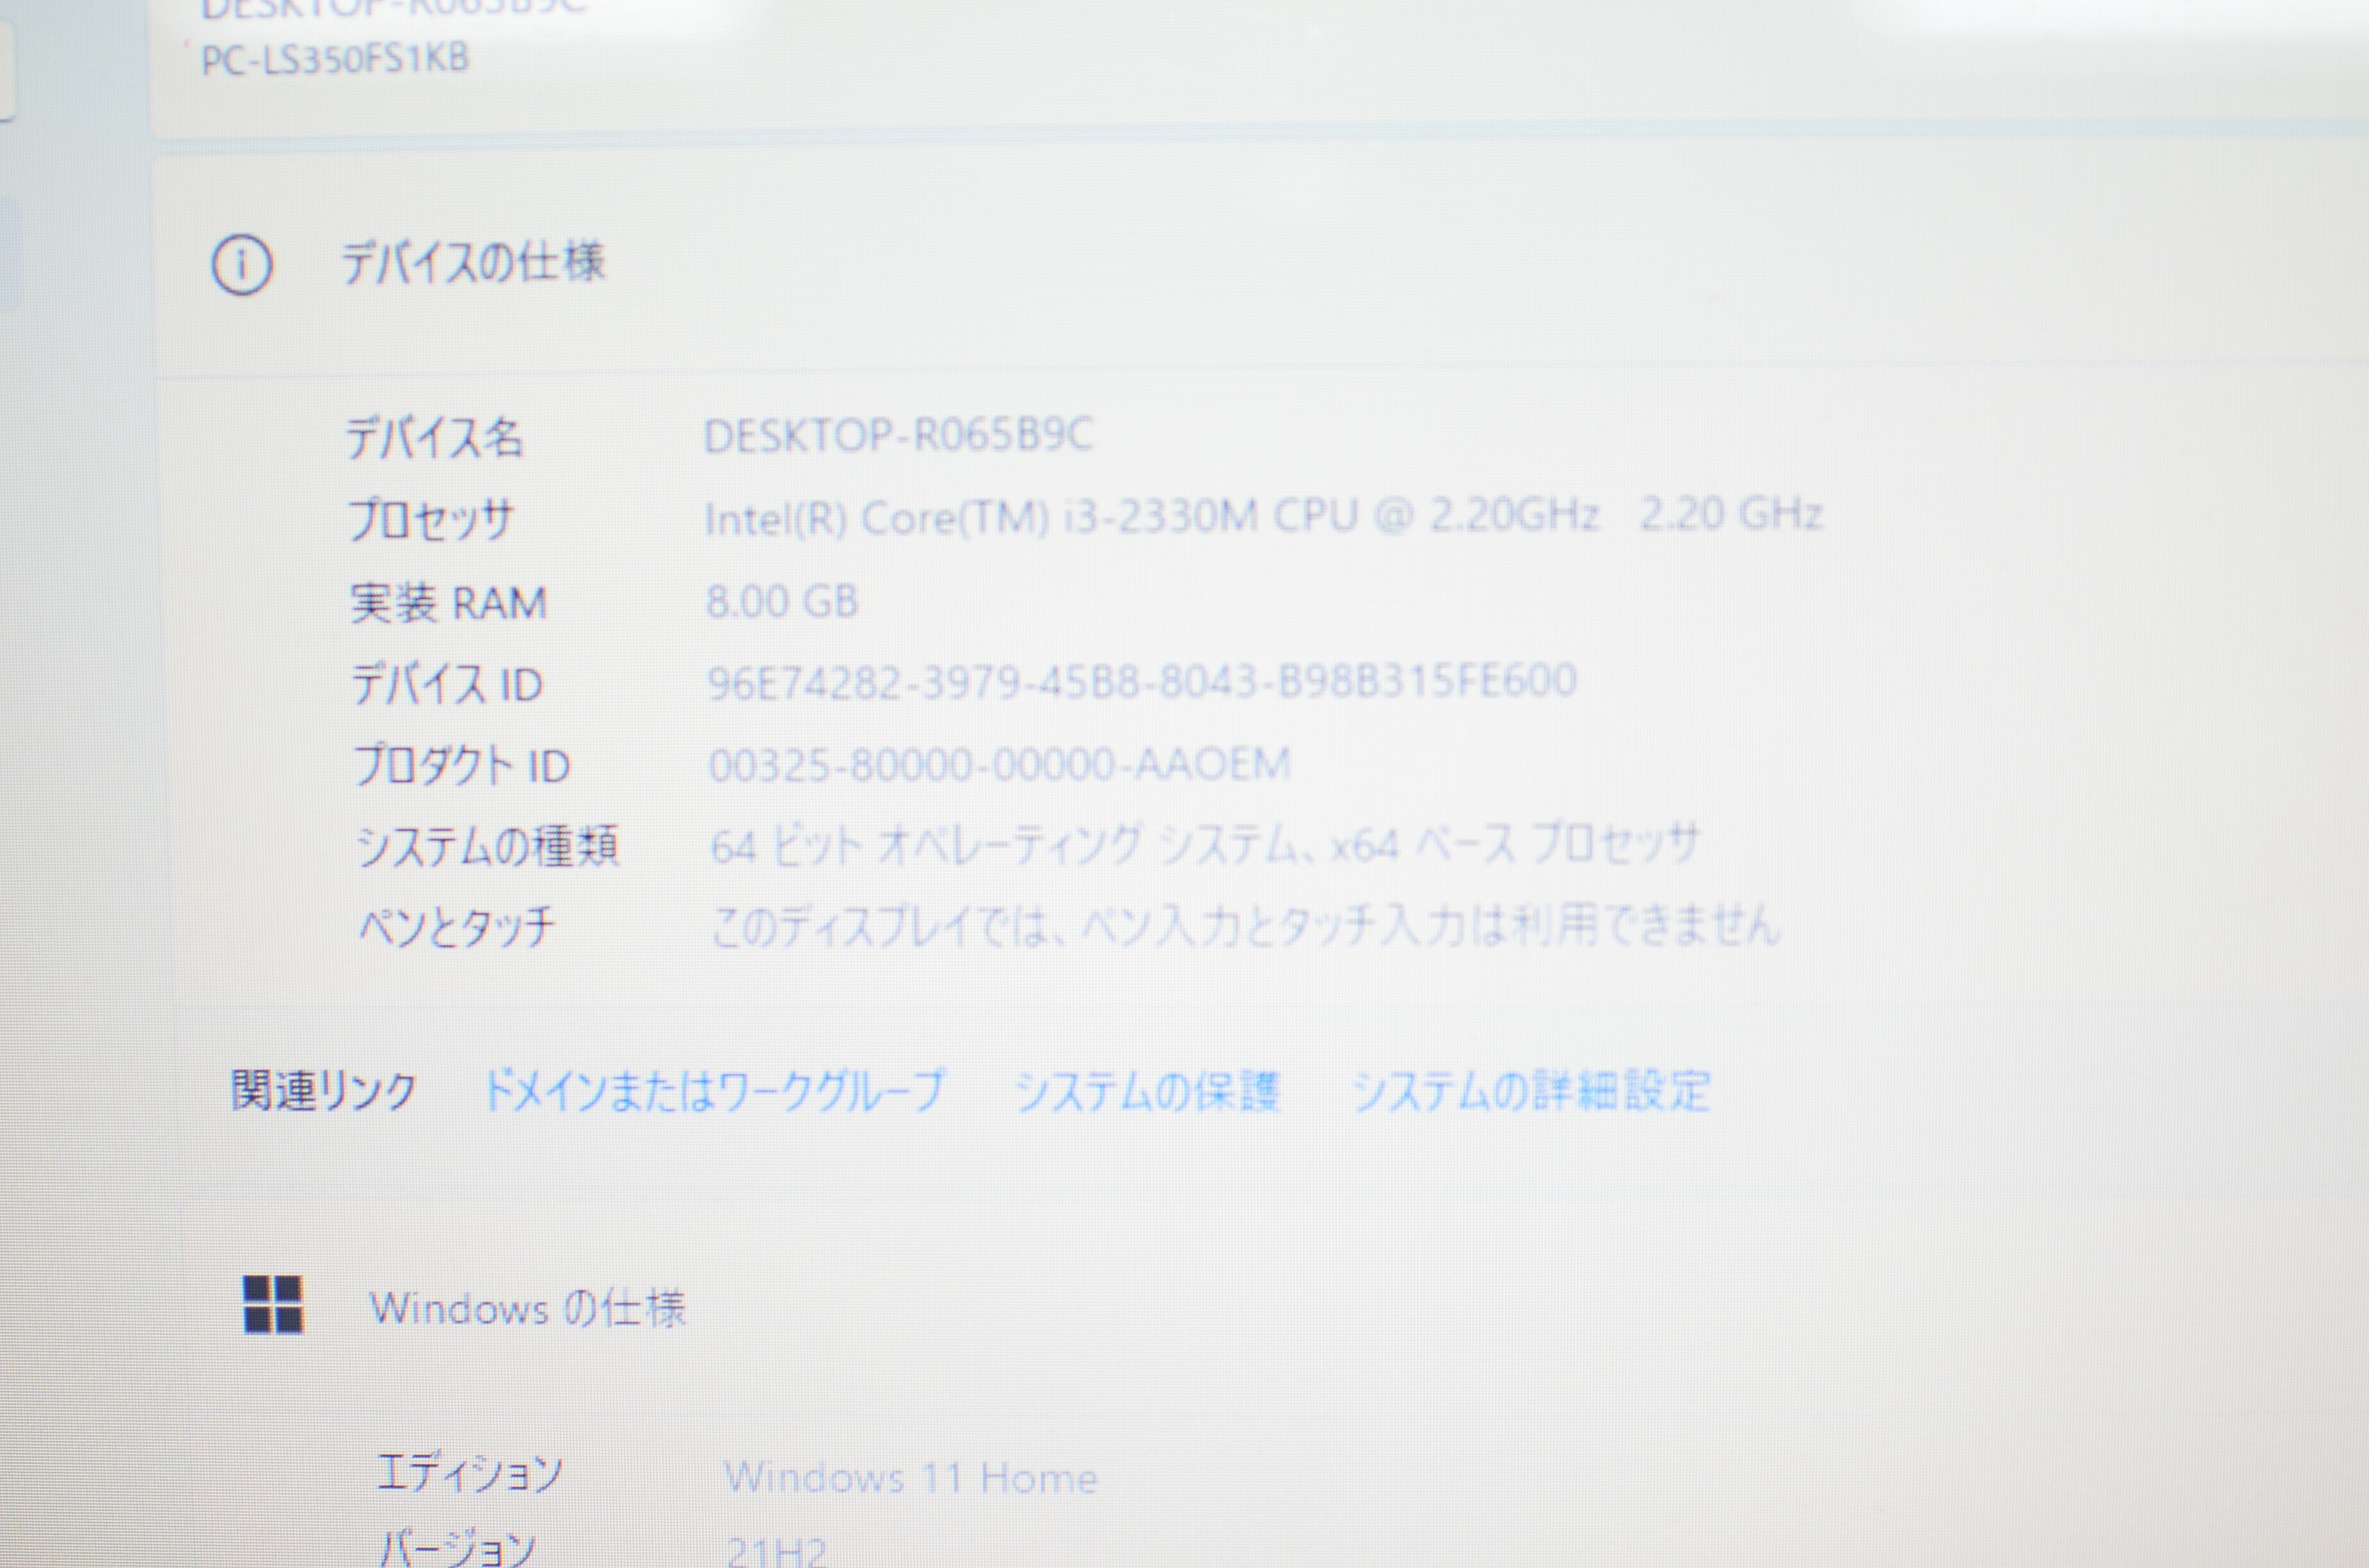Screen dimensions: 2369x1568
Task: Click the 8.00 GB RAM value
Action: [781, 601]
